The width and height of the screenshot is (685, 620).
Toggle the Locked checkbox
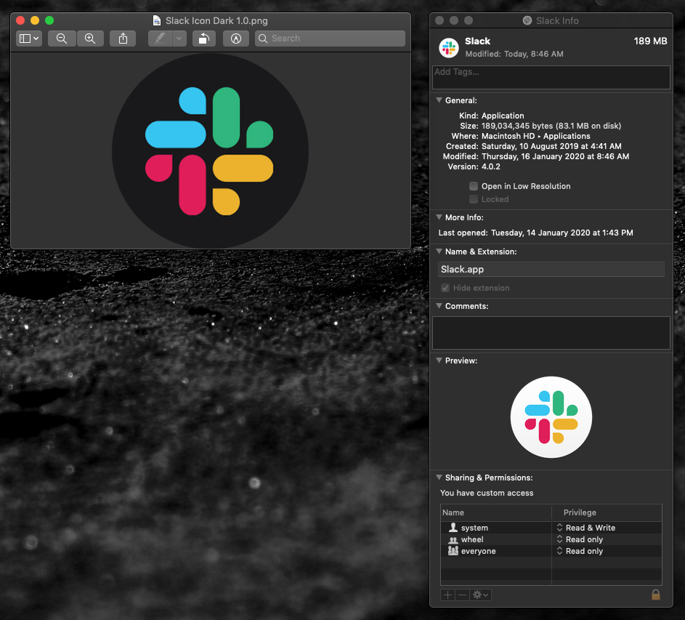[474, 199]
